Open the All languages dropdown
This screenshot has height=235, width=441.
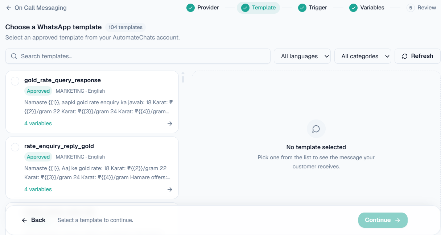coord(302,56)
